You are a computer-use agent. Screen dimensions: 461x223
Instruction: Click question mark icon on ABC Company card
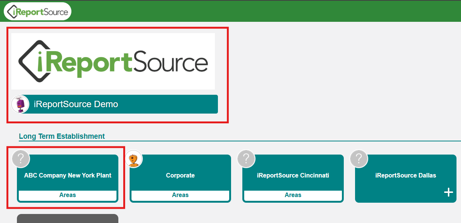pos(21,159)
